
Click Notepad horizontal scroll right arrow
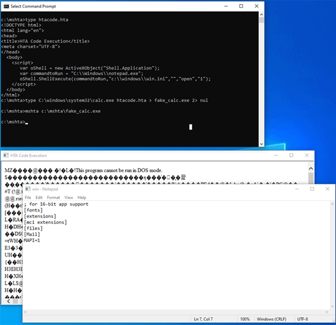click(x=327, y=312)
